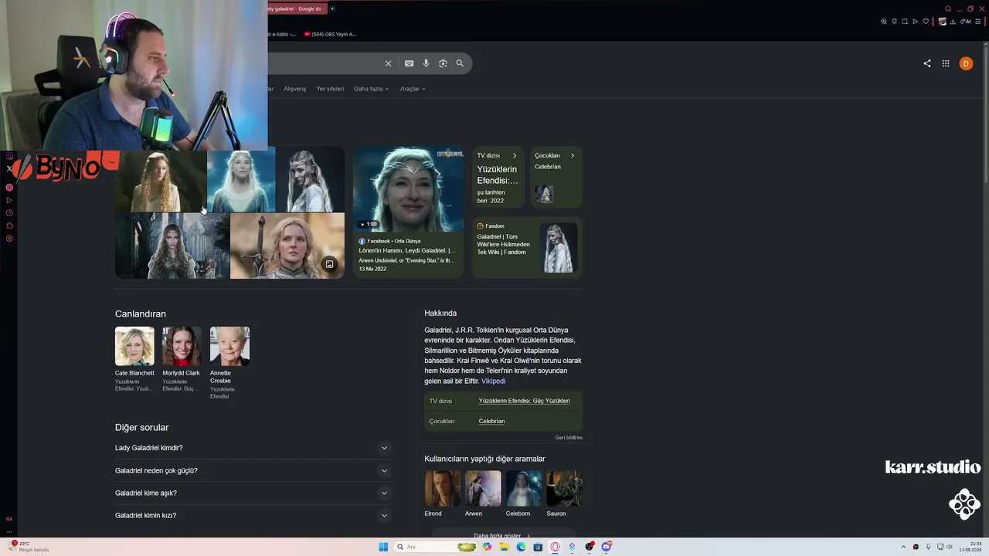Open the browser zoom magnifier icon

pyautogui.click(x=884, y=22)
